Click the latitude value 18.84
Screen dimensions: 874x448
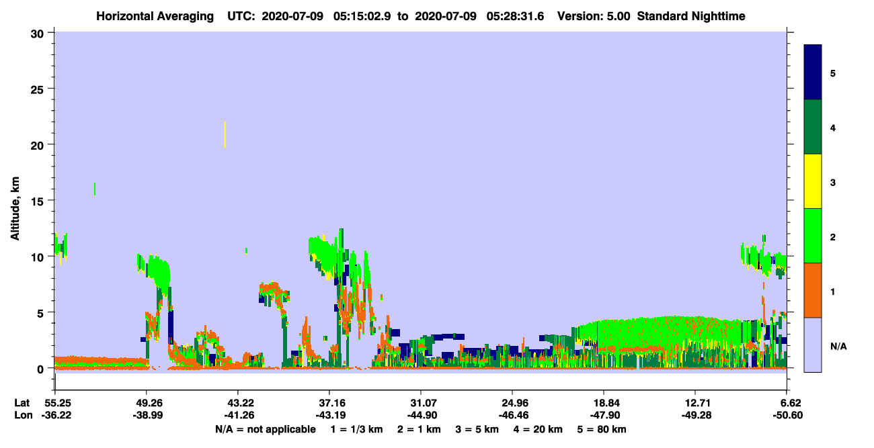coord(604,403)
